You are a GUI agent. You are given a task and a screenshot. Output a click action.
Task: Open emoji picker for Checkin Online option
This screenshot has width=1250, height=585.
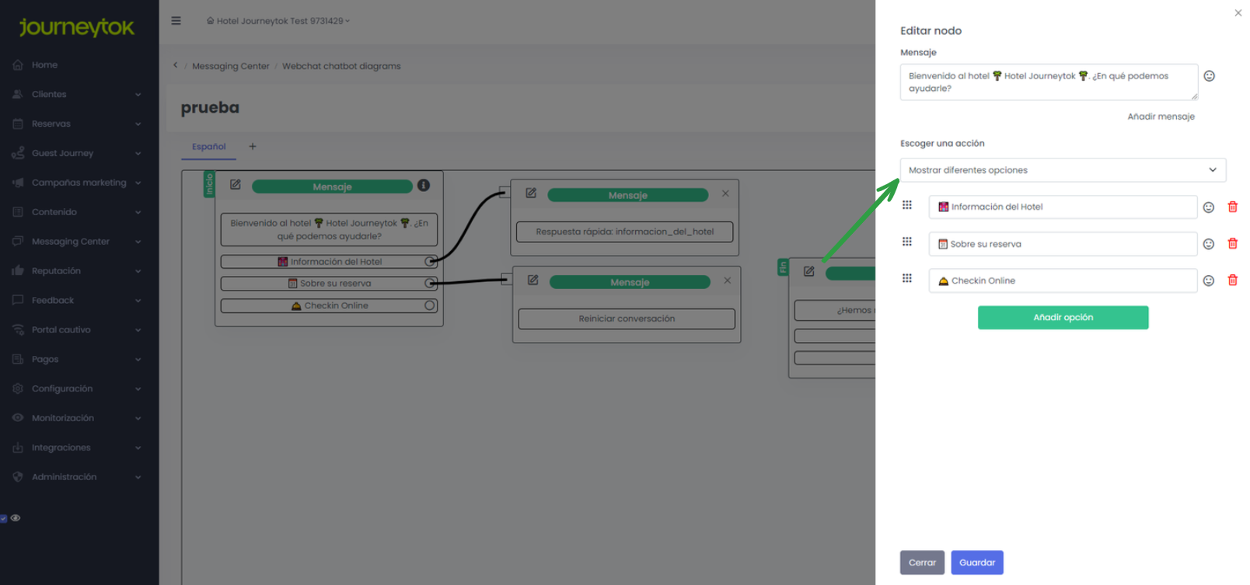[1208, 280]
